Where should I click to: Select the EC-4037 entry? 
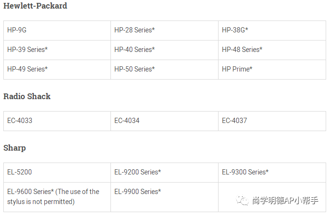[272, 121]
